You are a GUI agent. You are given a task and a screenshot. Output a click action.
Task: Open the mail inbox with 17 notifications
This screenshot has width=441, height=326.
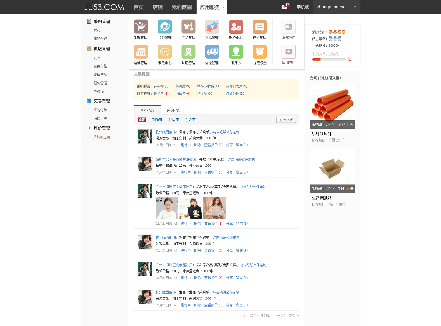[x=285, y=7]
